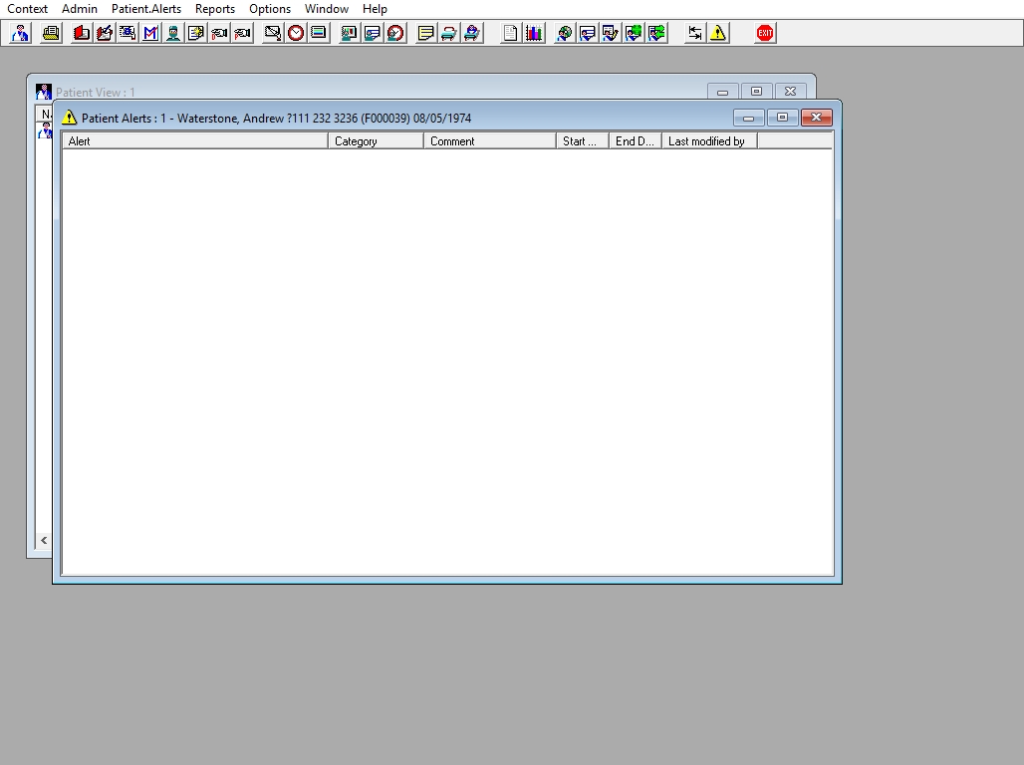Open the red book toolbar icon
1024x765 pixels.
point(82,33)
